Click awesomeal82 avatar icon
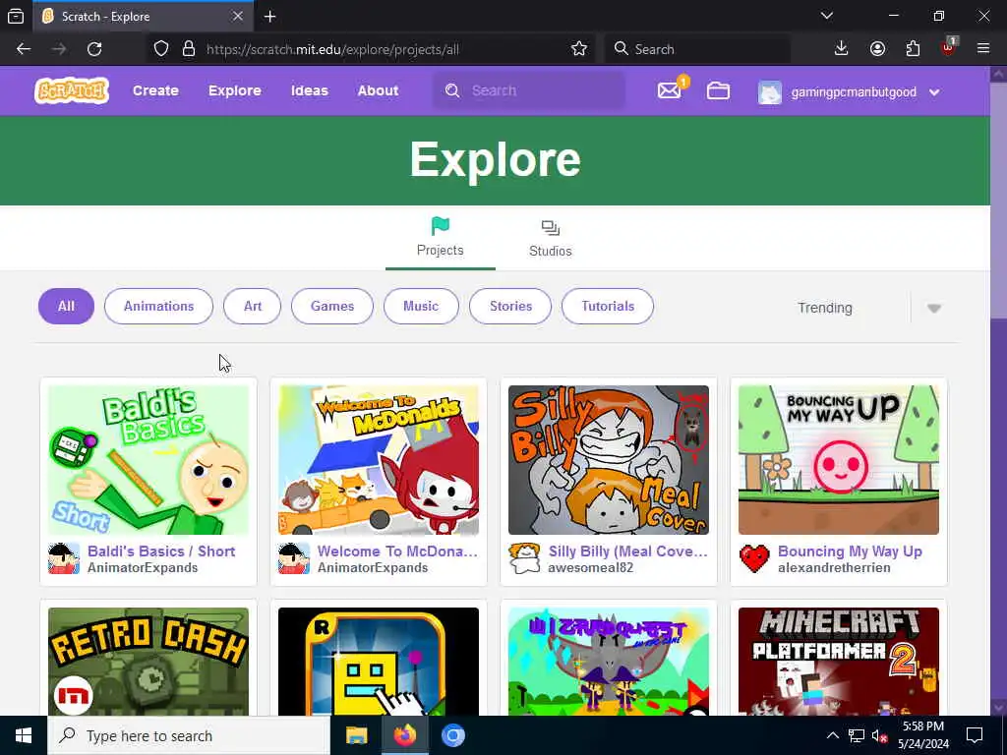1007x755 pixels. (524, 558)
